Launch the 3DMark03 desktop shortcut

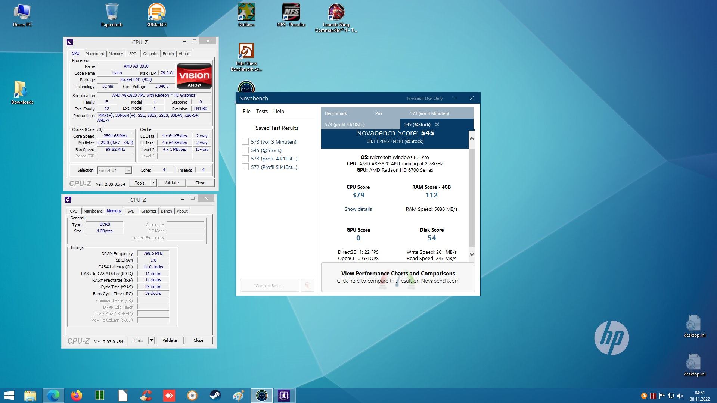[x=156, y=15]
